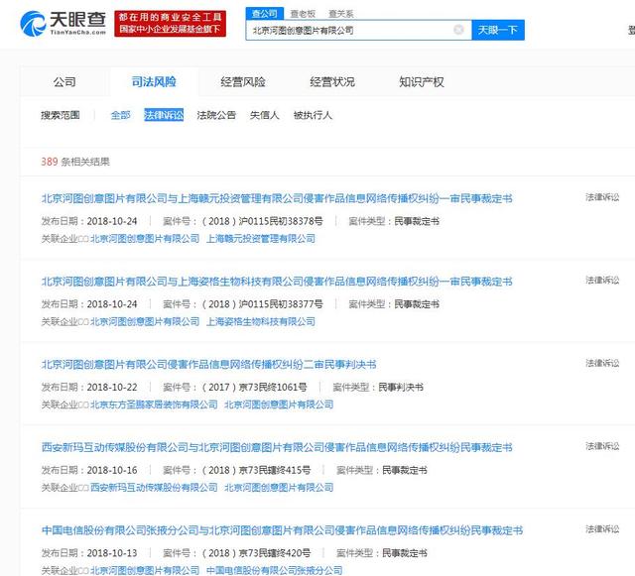This screenshot has height=576, width=635.
Task: Select the 被执行人 scope filter
Action: click(x=313, y=116)
